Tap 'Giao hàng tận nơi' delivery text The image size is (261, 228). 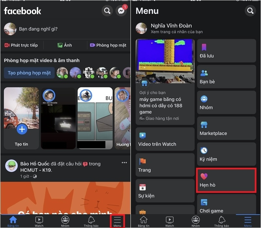click(x=162, y=119)
